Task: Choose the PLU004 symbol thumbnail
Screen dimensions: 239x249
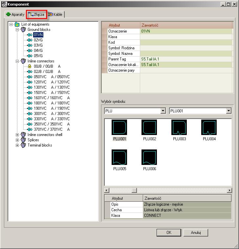Action: (x=209, y=127)
